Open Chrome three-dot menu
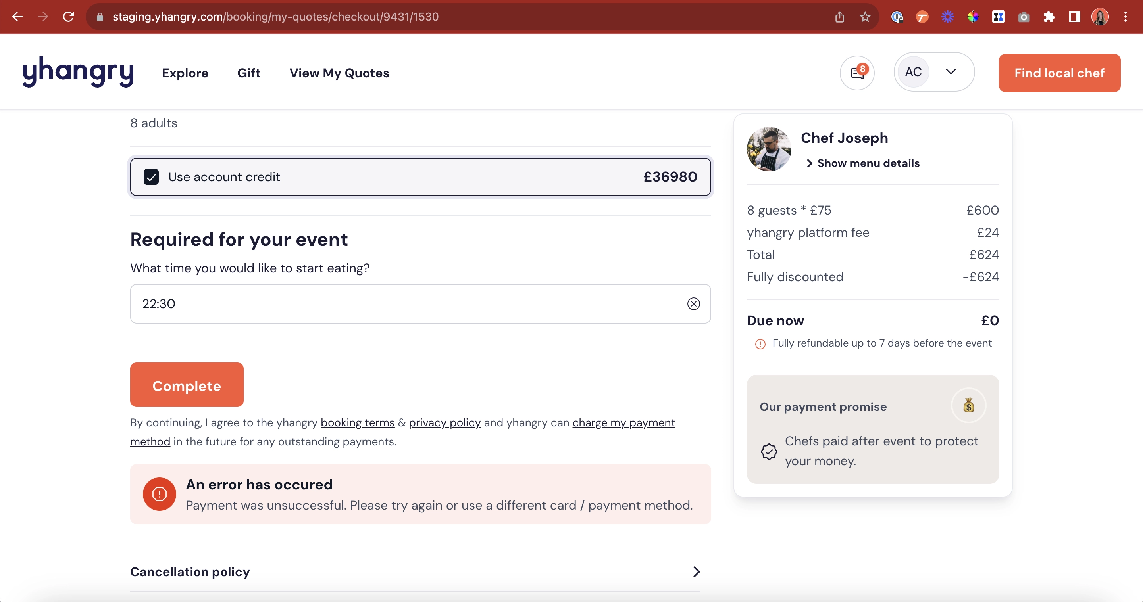Screen dimensions: 1143x602 coord(1125,17)
